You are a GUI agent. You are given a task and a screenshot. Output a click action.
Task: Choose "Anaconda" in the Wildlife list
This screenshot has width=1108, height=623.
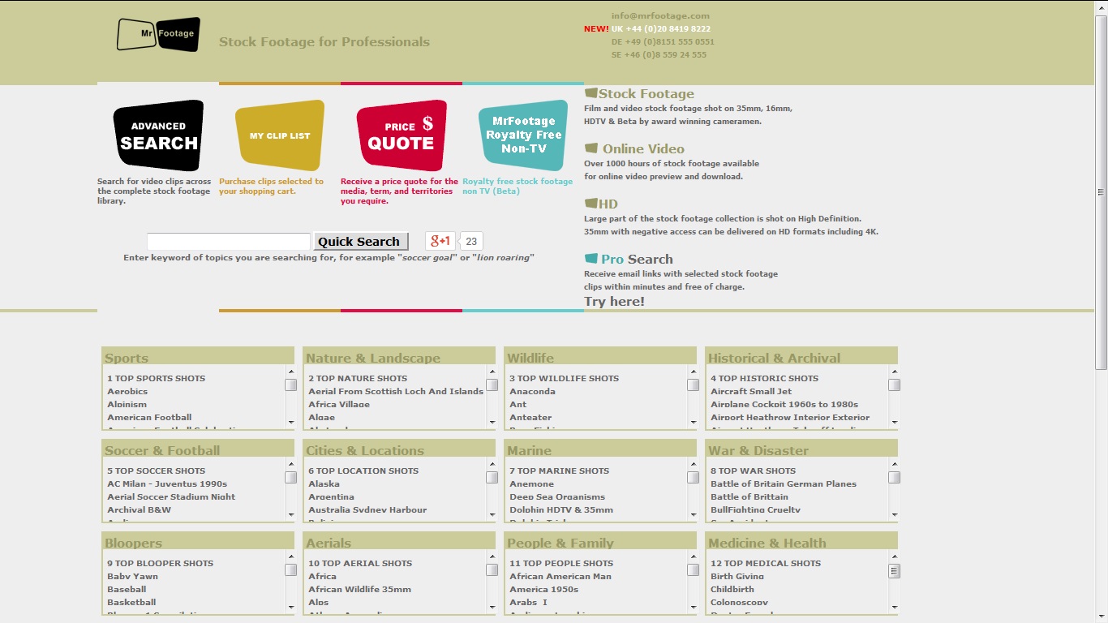(x=532, y=391)
